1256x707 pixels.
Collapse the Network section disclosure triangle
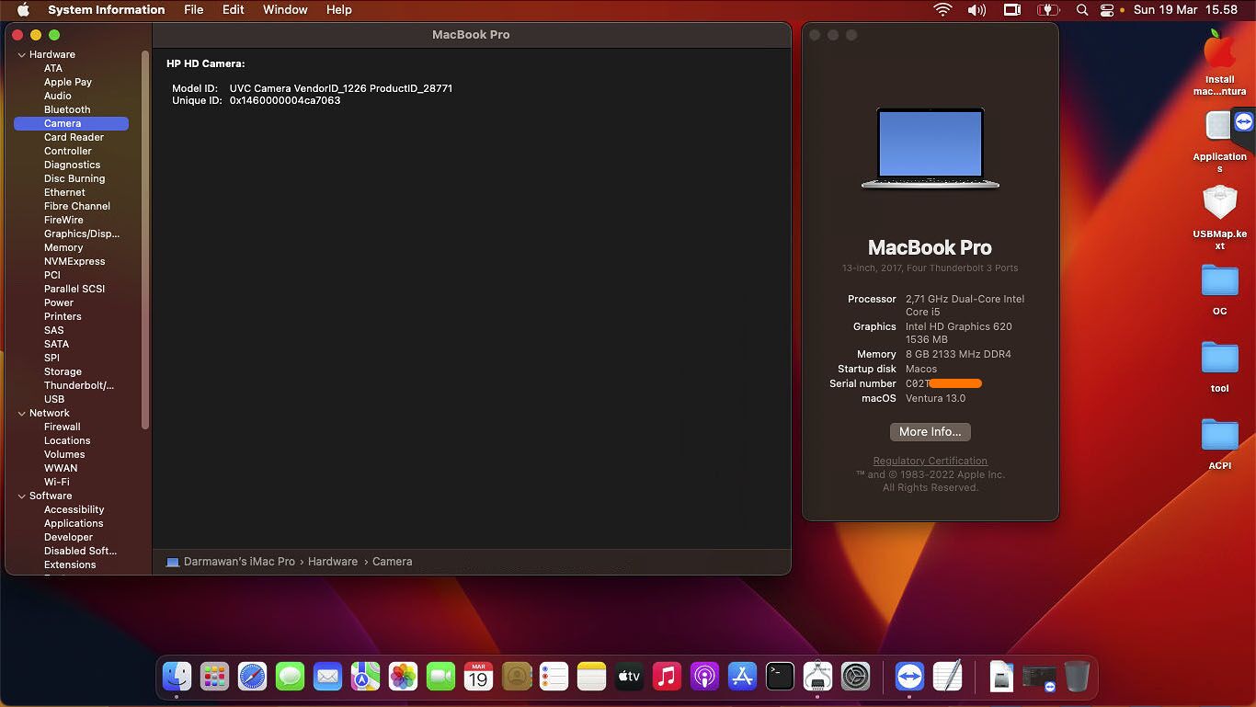pos(22,414)
